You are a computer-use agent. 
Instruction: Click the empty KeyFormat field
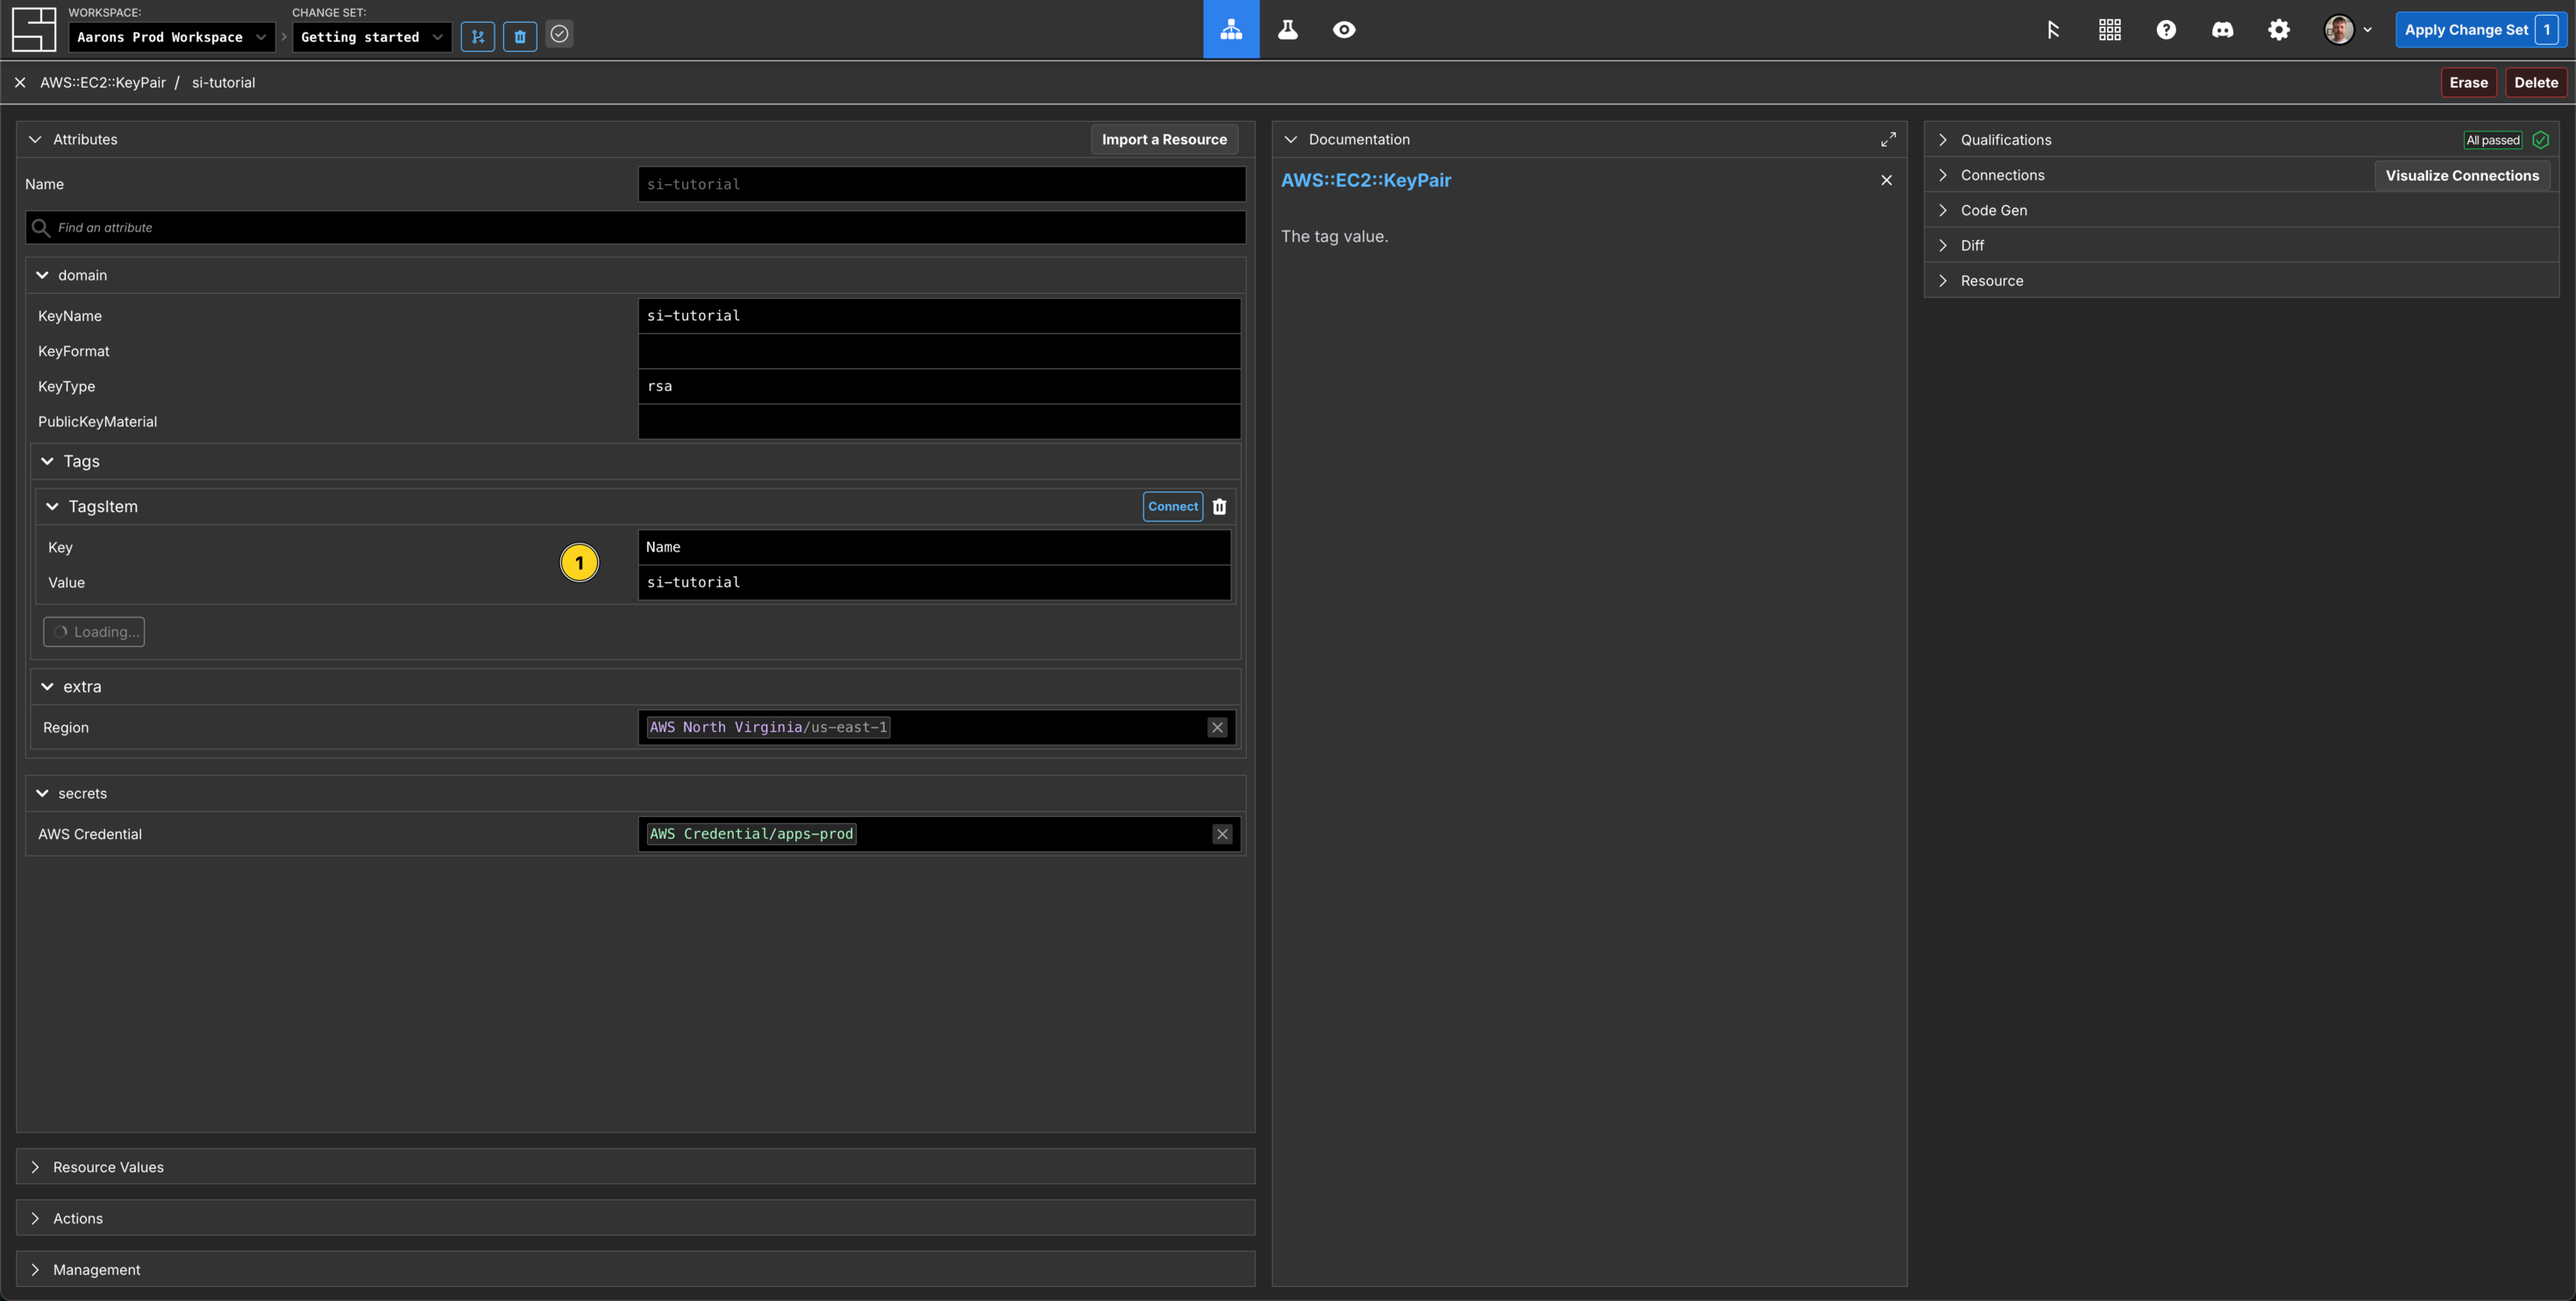[939, 351]
